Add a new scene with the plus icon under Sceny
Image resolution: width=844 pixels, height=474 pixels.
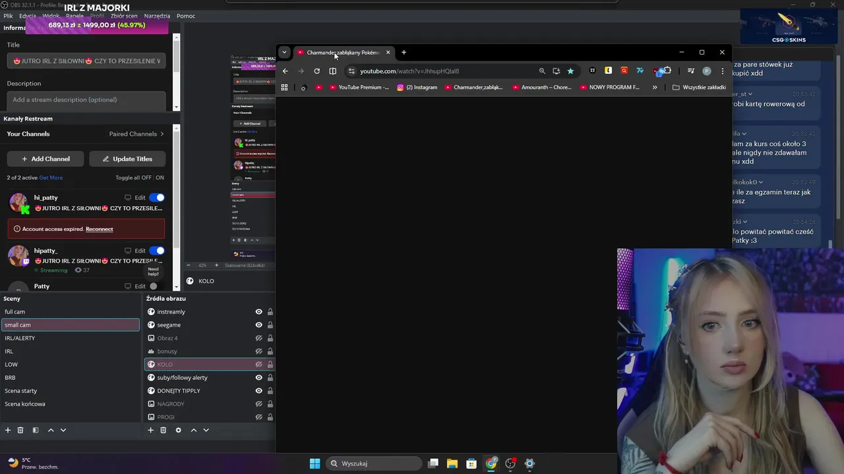pos(8,430)
